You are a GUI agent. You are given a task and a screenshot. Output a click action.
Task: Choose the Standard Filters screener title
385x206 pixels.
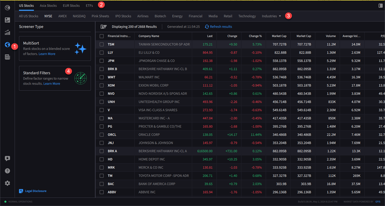click(x=37, y=73)
